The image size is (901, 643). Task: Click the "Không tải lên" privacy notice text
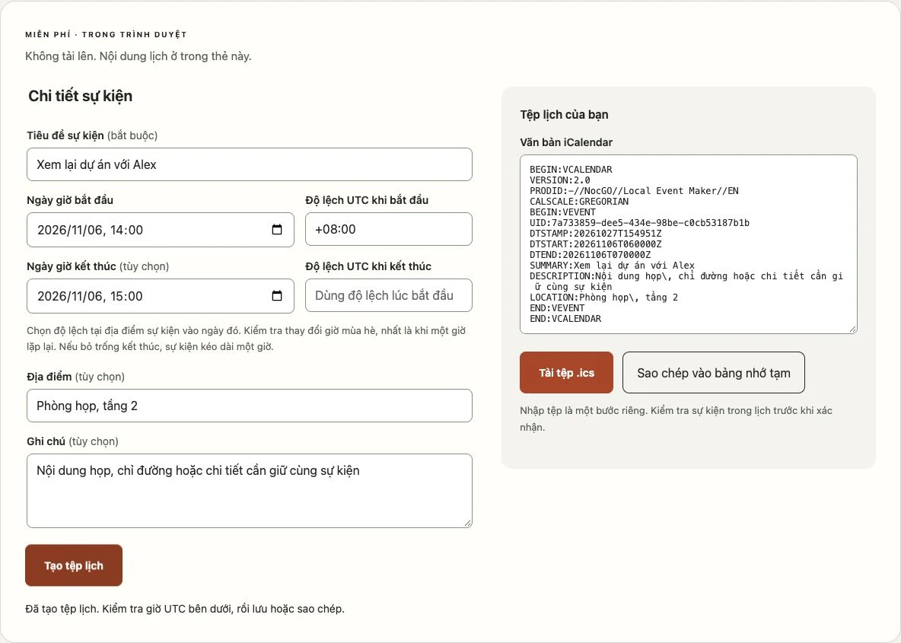pos(138,56)
